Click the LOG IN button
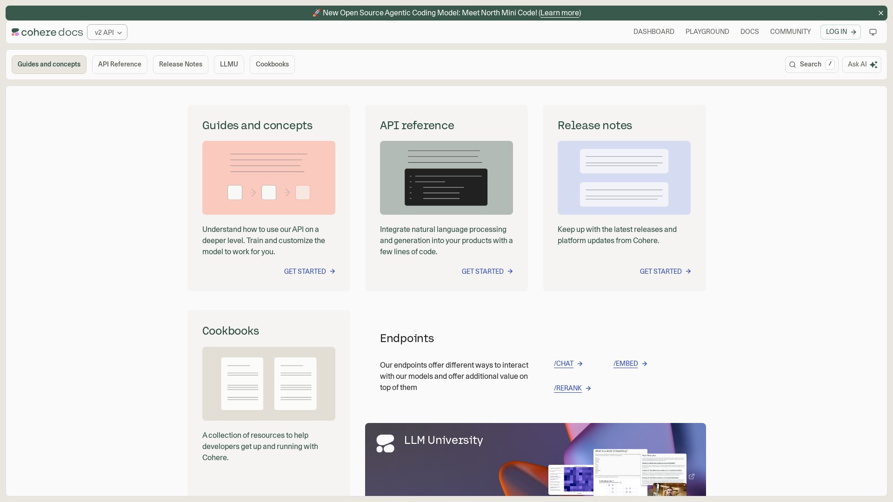This screenshot has height=502, width=893. pos(840,32)
